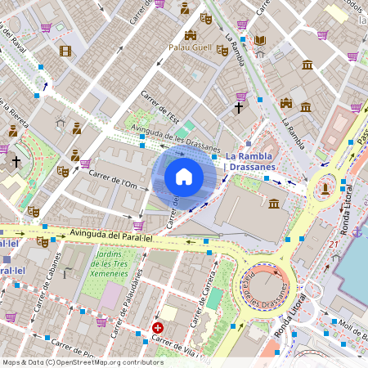Click the metro station square on Paral·lel at left
The image size is (368, 368).
click(x=7, y=259)
